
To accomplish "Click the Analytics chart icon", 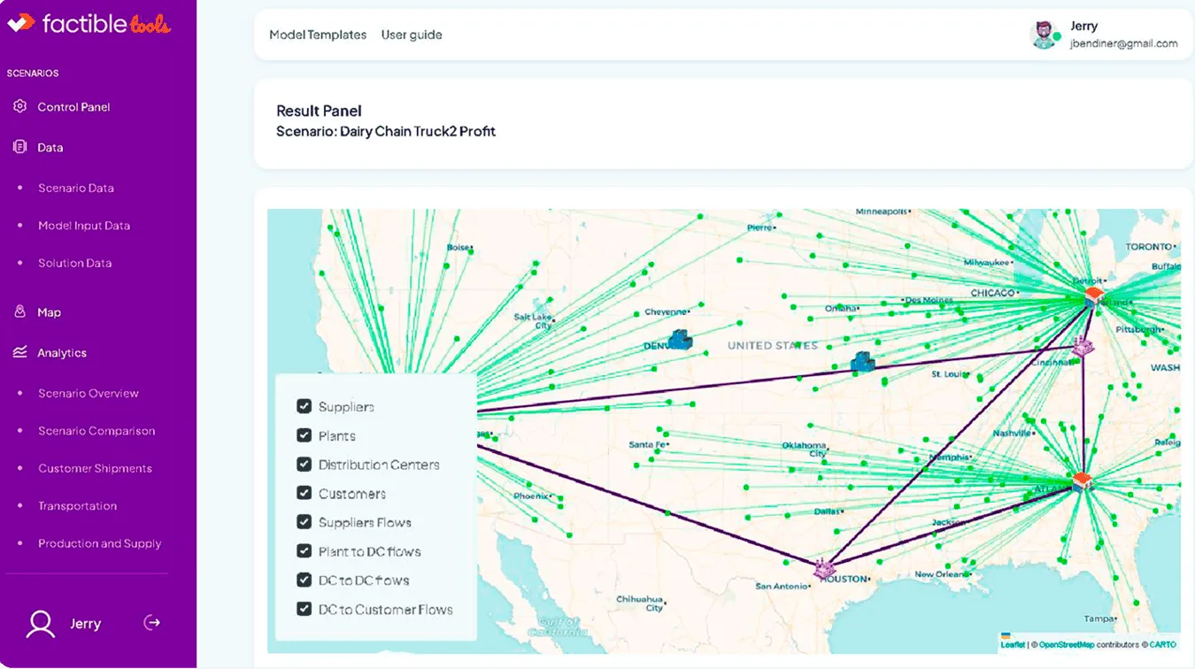I will (19, 352).
